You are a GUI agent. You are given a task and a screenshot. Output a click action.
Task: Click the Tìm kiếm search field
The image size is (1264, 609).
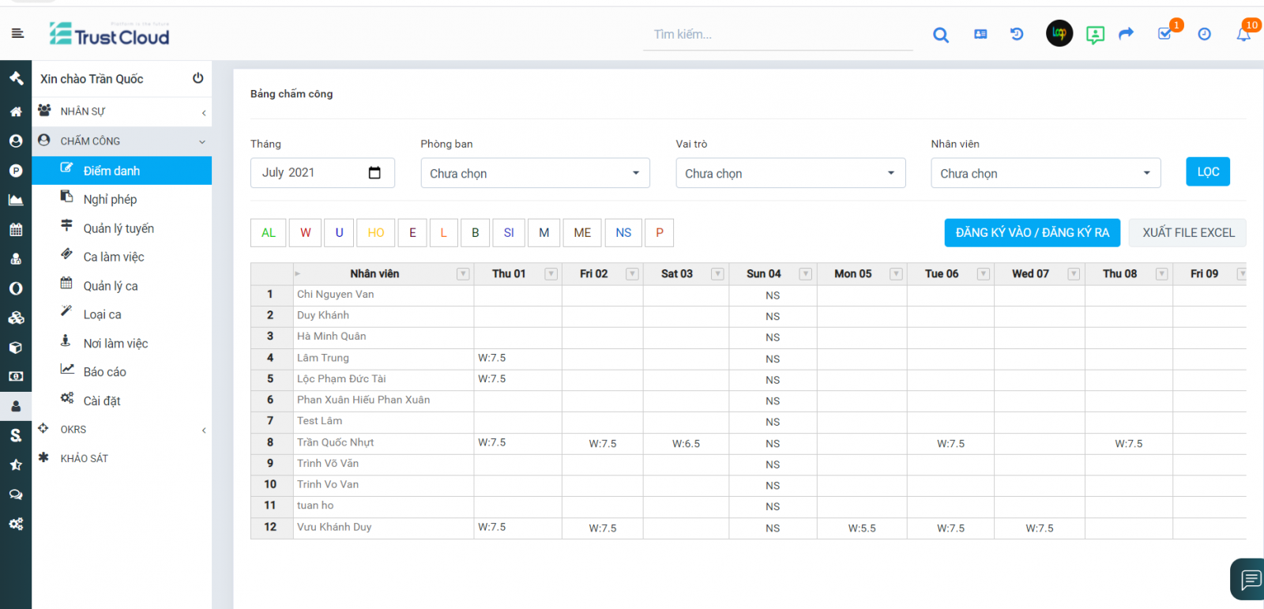[x=777, y=35]
